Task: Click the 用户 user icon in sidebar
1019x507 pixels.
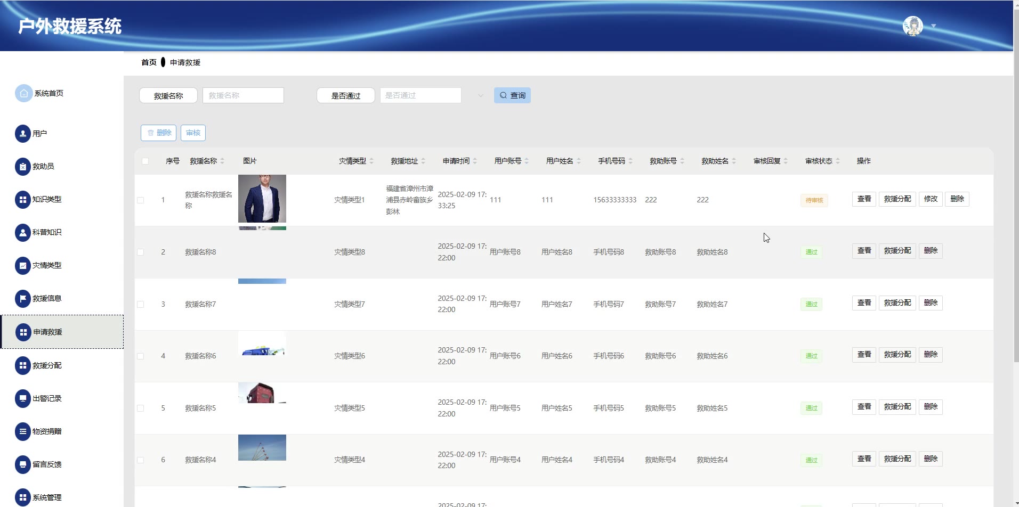Action: pyautogui.click(x=23, y=134)
